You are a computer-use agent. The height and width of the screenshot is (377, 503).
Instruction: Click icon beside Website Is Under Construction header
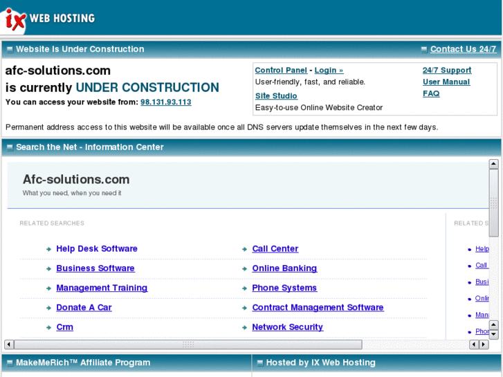10,49
